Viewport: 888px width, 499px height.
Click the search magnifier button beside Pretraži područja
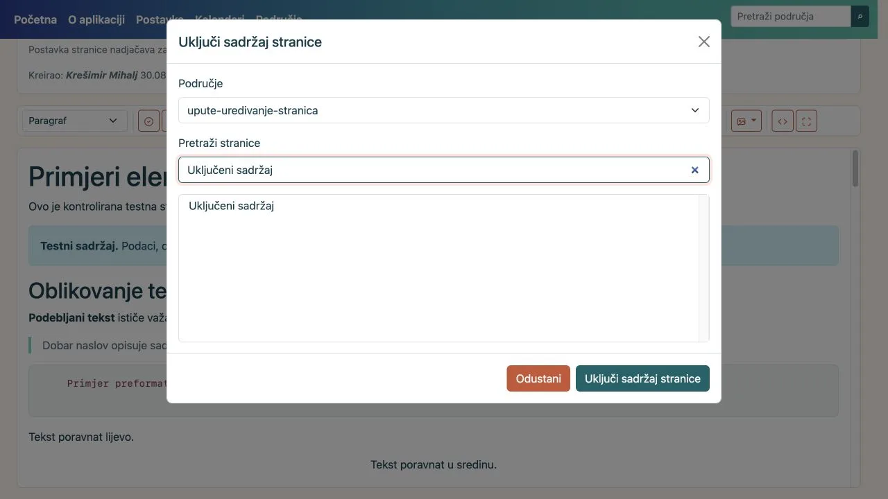coord(860,17)
